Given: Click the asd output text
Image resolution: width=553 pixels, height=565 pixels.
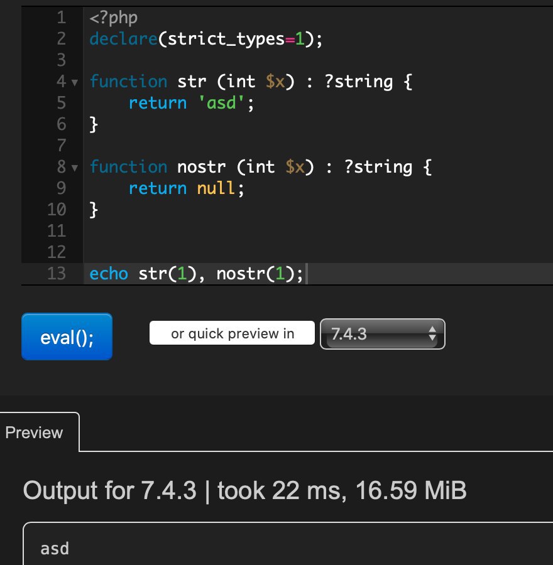Looking at the screenshot, I should click(x=55, y=549).
